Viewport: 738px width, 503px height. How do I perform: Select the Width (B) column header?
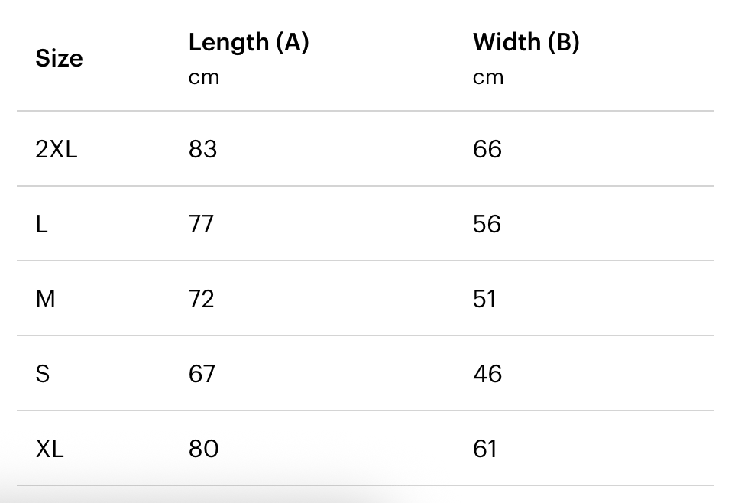[526, 43]
